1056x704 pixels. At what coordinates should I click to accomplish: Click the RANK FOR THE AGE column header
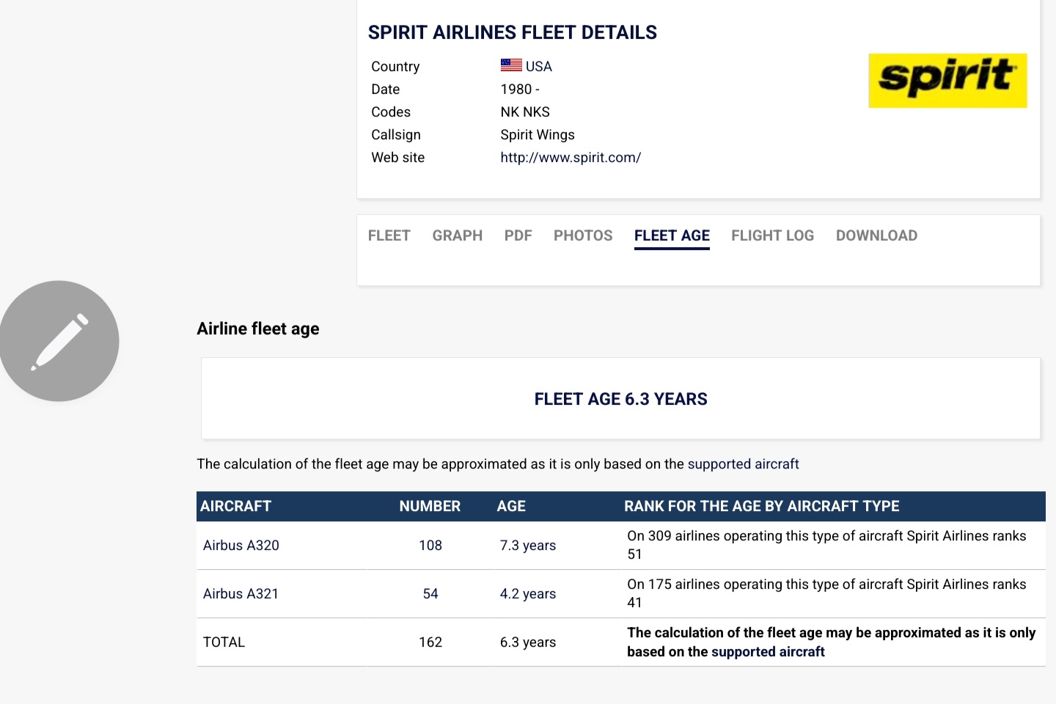tap(762, 506)
